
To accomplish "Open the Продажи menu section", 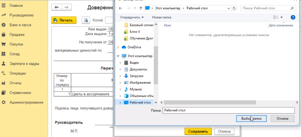I will click(x=17, y=35).
